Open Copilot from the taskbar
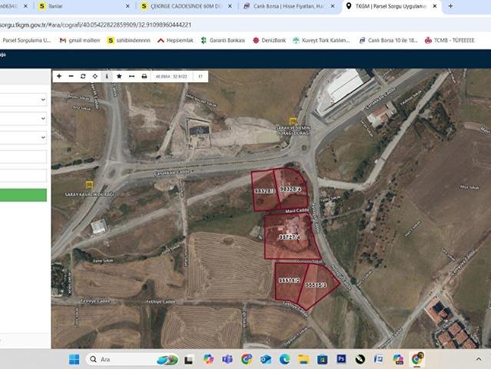491x369 pixels. pos(208,359)
